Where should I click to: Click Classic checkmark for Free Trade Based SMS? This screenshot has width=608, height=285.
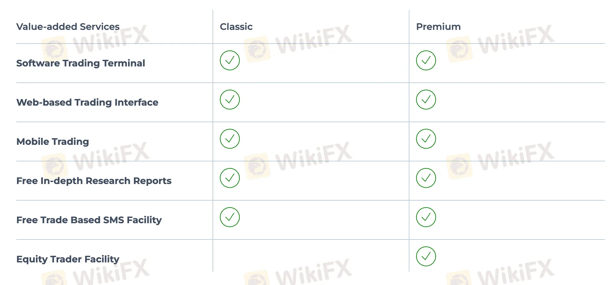coord(230,217)
